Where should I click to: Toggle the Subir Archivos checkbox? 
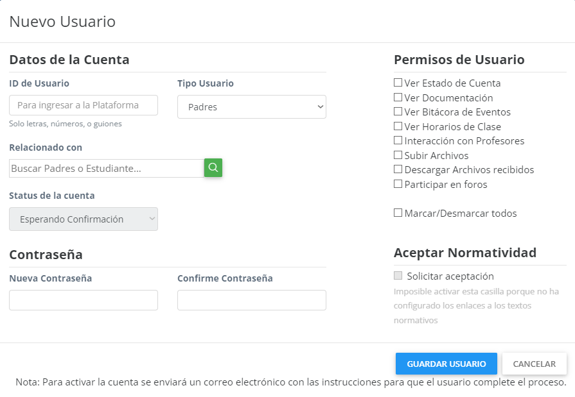point(398,155)
